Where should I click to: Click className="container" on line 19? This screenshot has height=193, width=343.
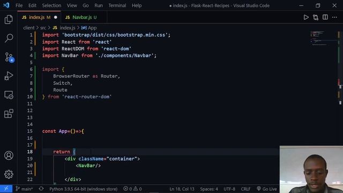coord(108,159)
